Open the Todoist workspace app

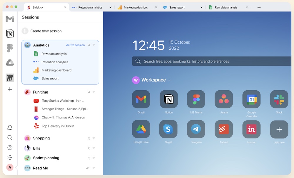pos(224,129)
